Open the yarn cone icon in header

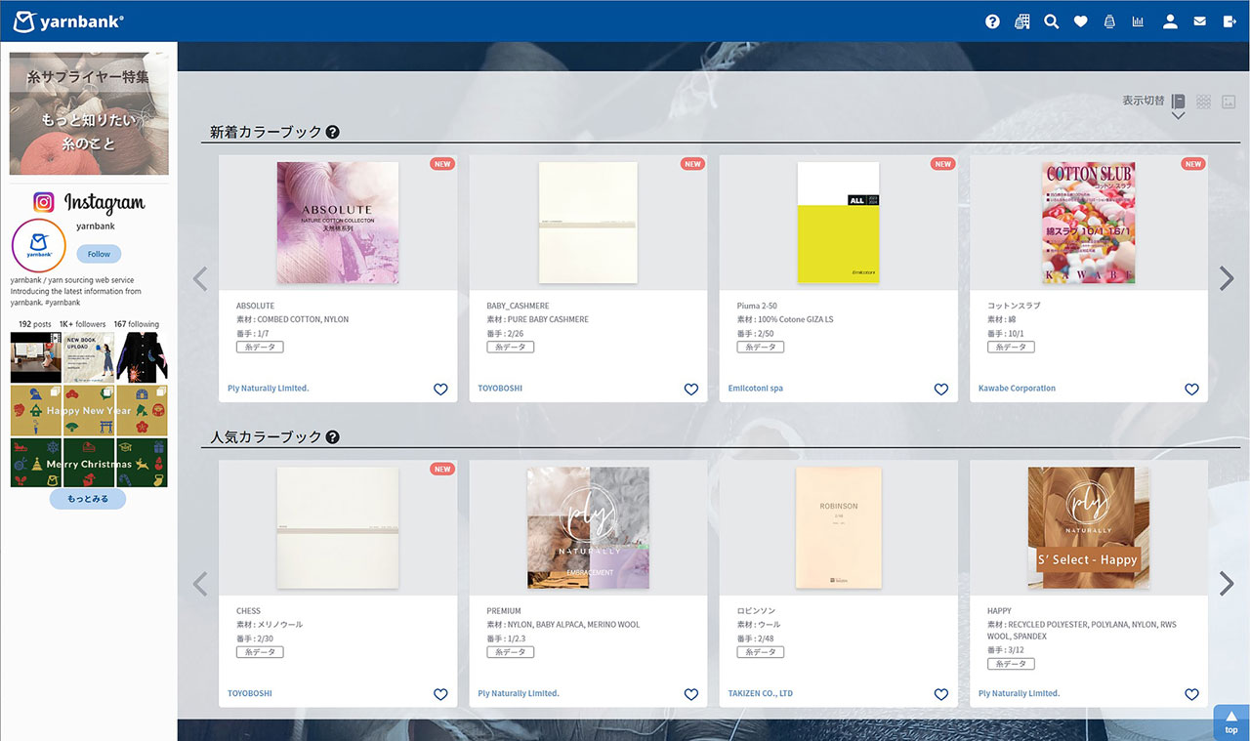1109,21
